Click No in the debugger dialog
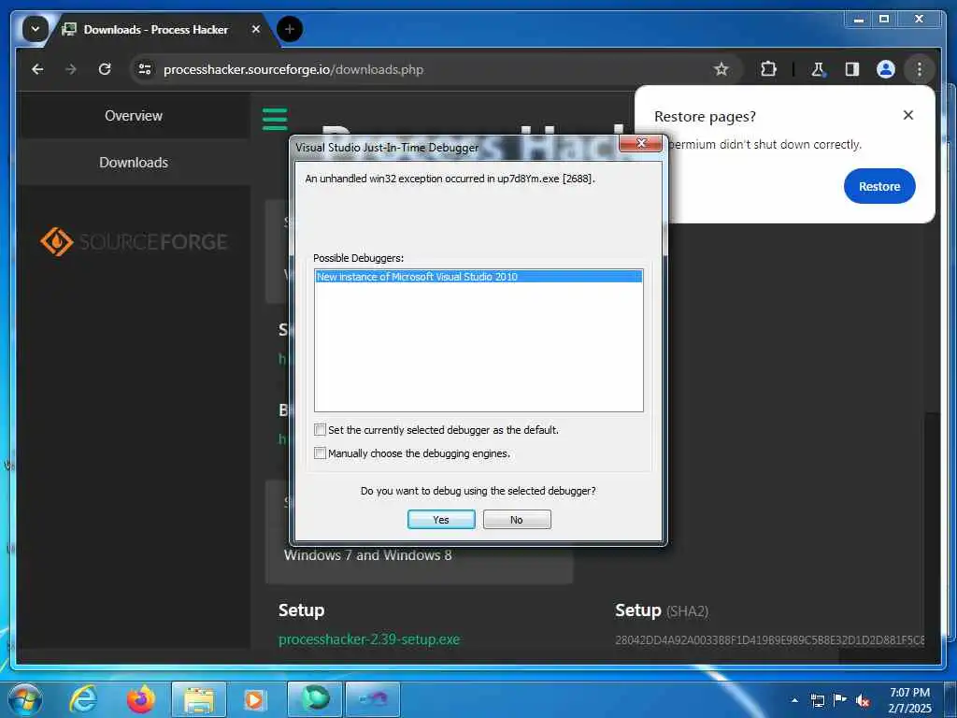 (x=517, y=520)
